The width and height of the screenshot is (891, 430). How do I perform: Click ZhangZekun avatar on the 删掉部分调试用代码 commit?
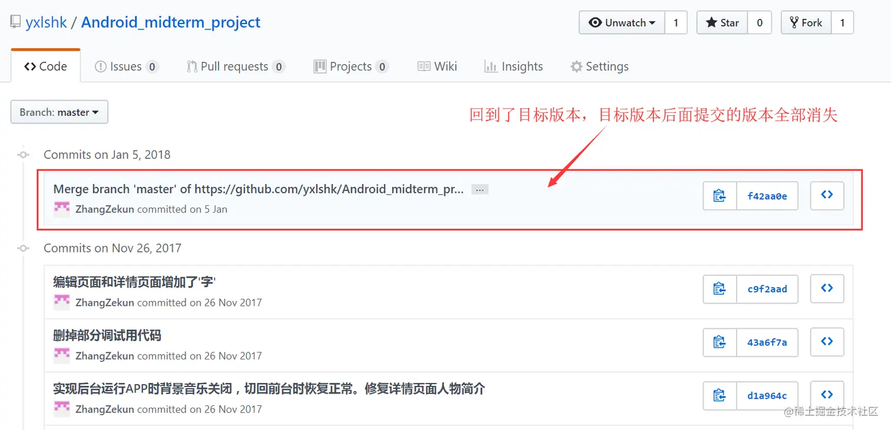tap(62, 355)
